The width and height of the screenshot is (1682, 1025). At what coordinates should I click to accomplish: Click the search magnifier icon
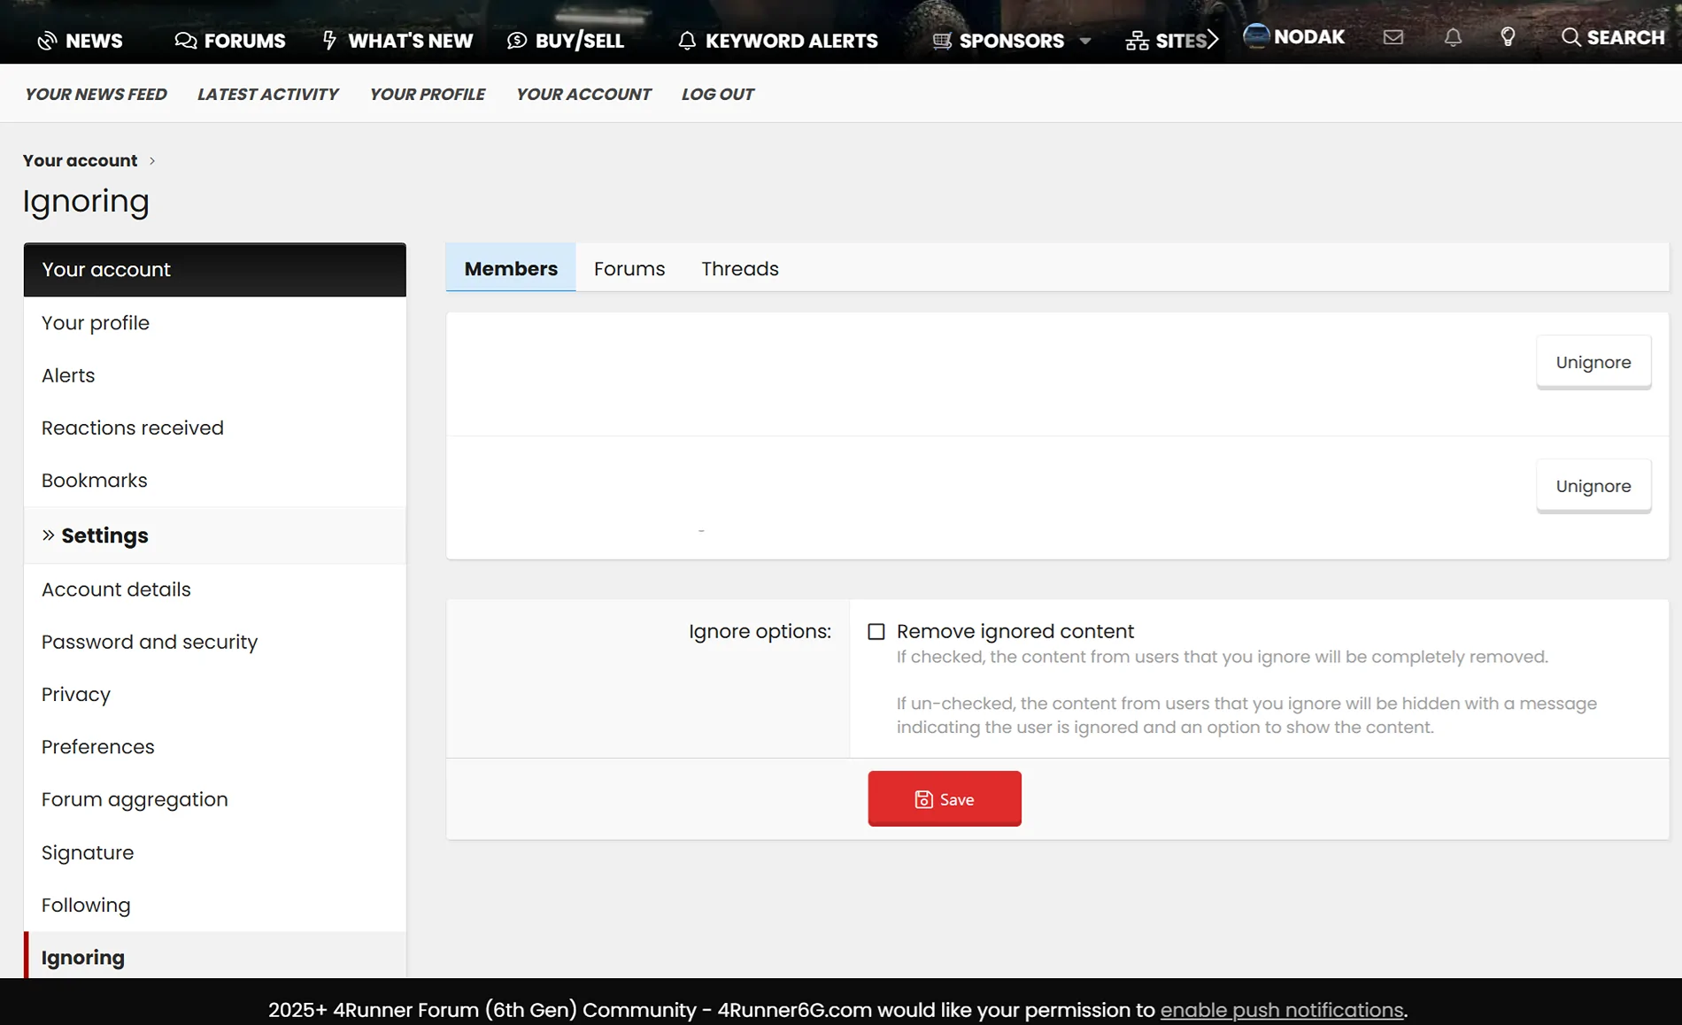pos(1570,37)
